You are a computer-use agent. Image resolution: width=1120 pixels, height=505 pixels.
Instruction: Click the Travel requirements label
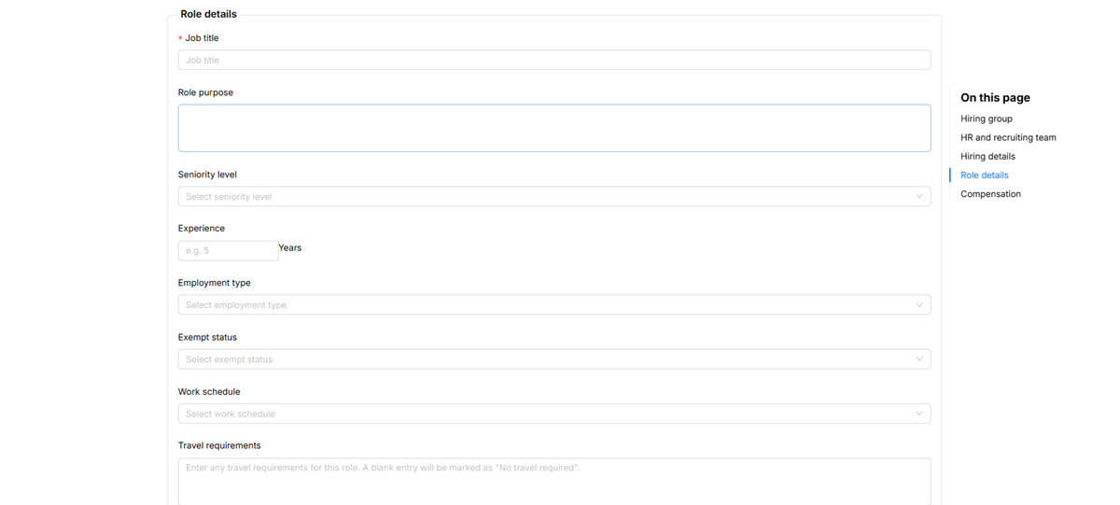pyautogui.click(x=219, y=445)
